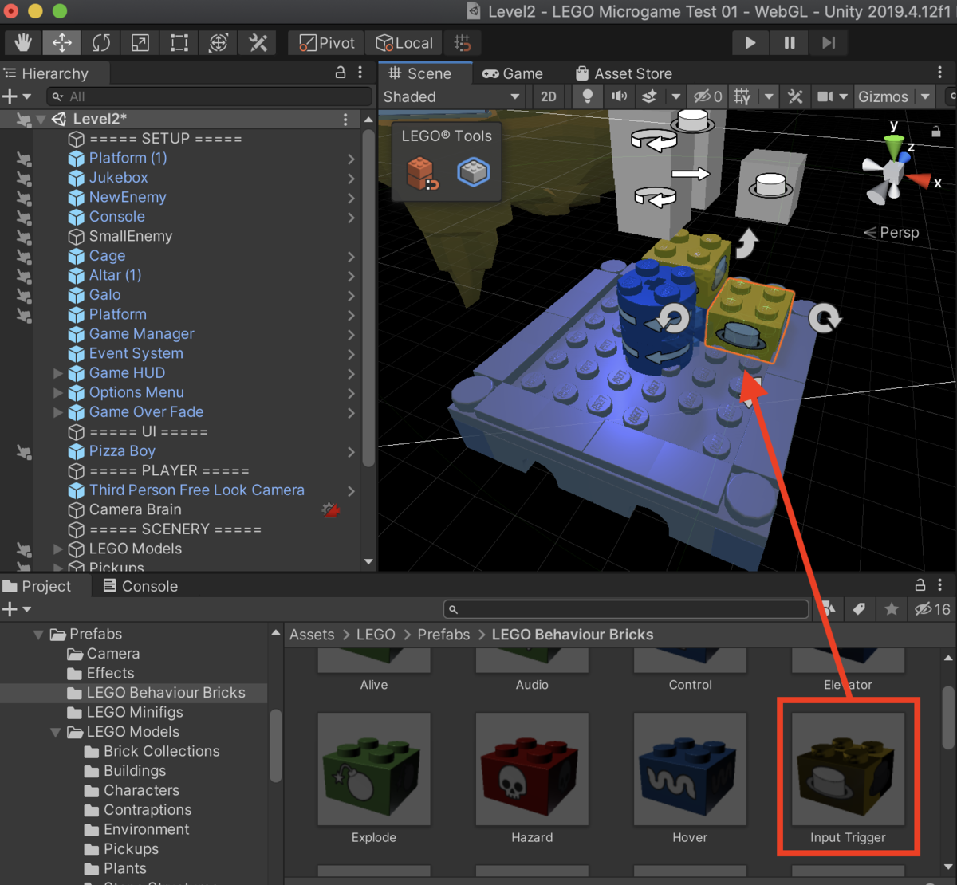Open Level2 scene options menu

click(x=345, y=119)
